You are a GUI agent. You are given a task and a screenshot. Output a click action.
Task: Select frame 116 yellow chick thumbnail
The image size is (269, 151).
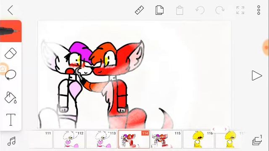(x=198, y=139)
